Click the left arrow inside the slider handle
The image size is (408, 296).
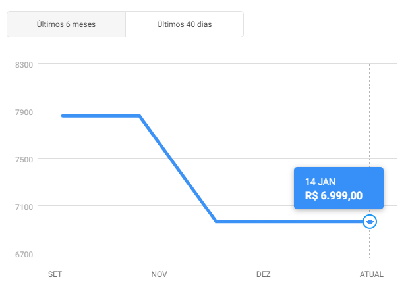pos(368,222)
